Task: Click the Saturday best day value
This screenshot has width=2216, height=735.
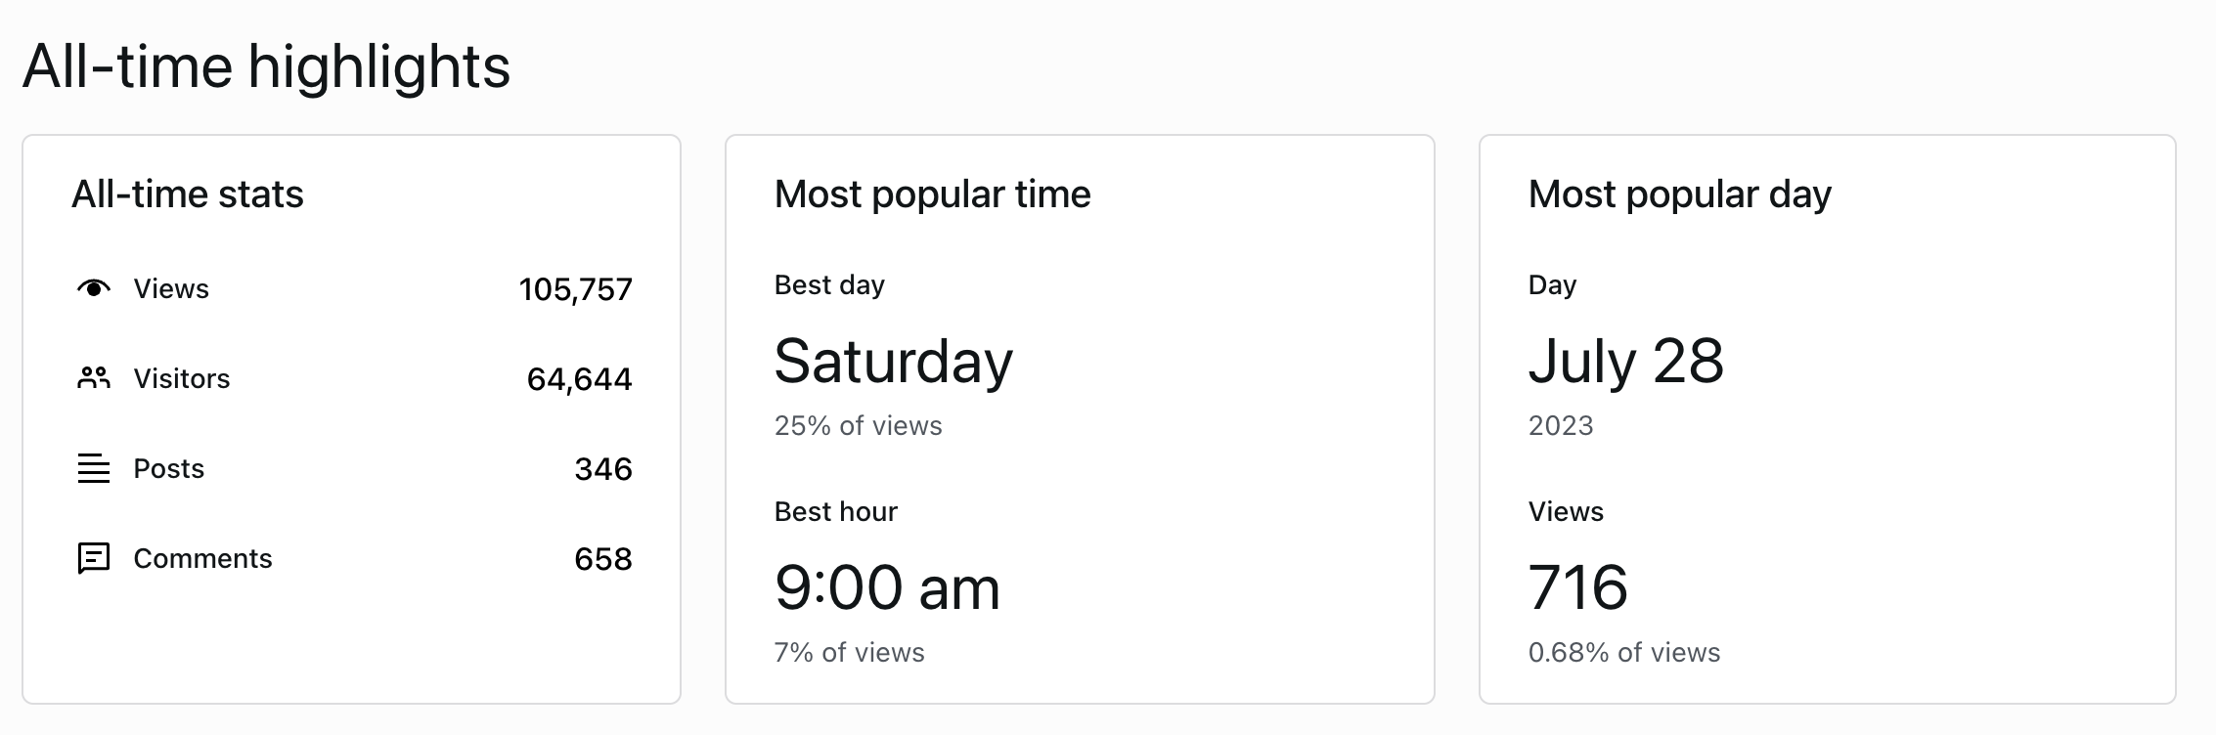Action: (x=893, y=362)
